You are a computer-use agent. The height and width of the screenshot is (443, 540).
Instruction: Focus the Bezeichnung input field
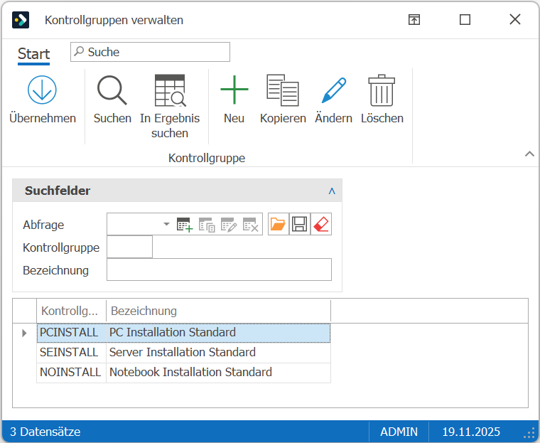219,269
